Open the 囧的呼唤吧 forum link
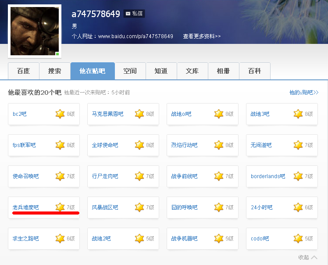328x265 pixels. [x=184, y=207]
